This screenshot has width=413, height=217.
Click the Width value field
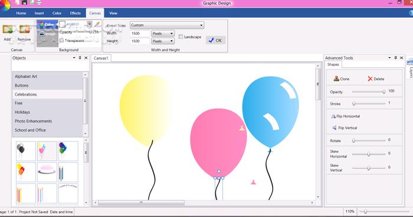coord(140,34)
